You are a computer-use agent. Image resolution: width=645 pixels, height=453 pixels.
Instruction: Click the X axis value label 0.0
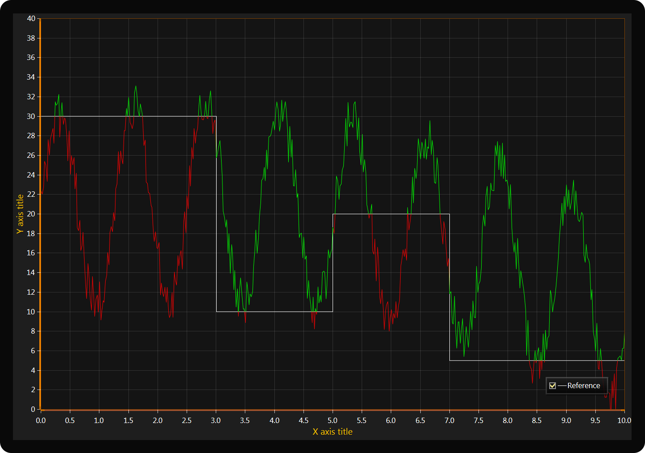pos(41,420)
